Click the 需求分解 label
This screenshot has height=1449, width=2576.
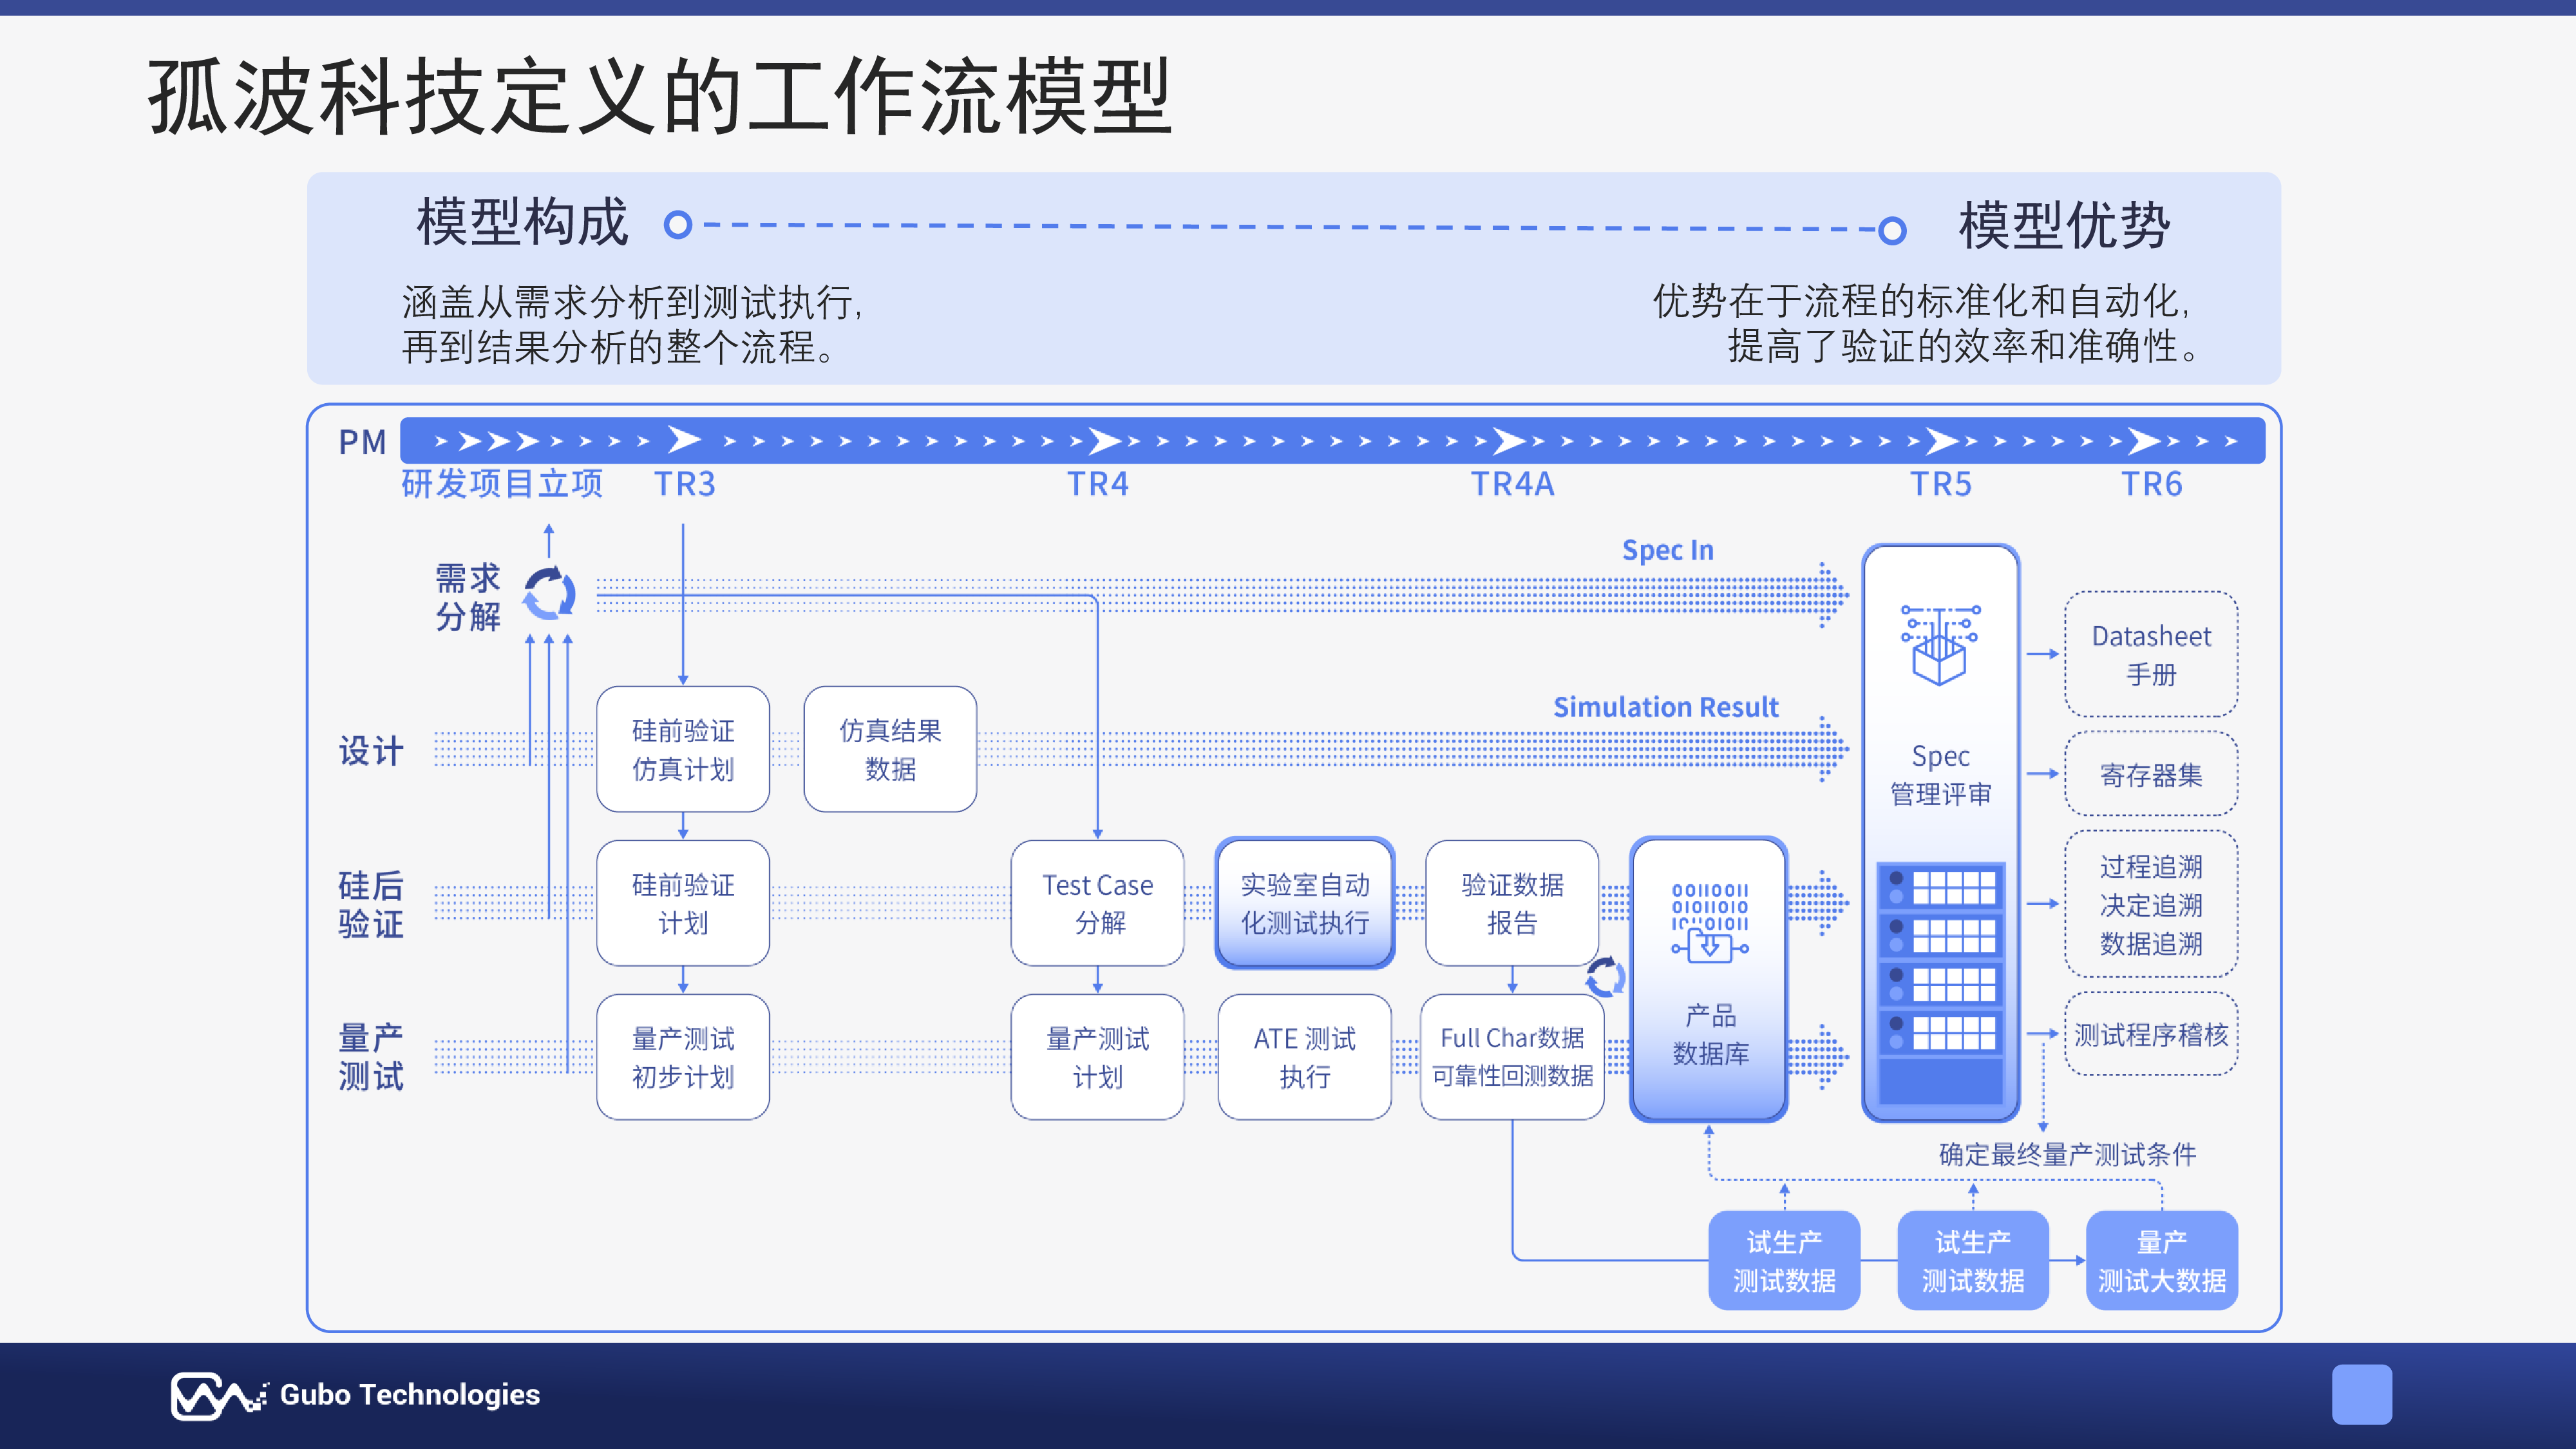click(468, 597)
